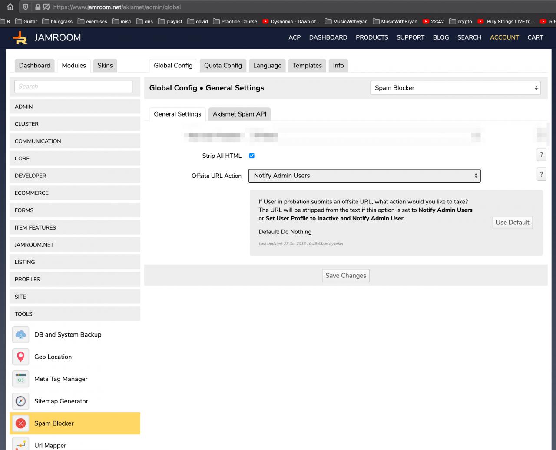This screenshot has width=556, height=450.
Task: Expand the ECOMMERCE module category
Action: (75, 193)
